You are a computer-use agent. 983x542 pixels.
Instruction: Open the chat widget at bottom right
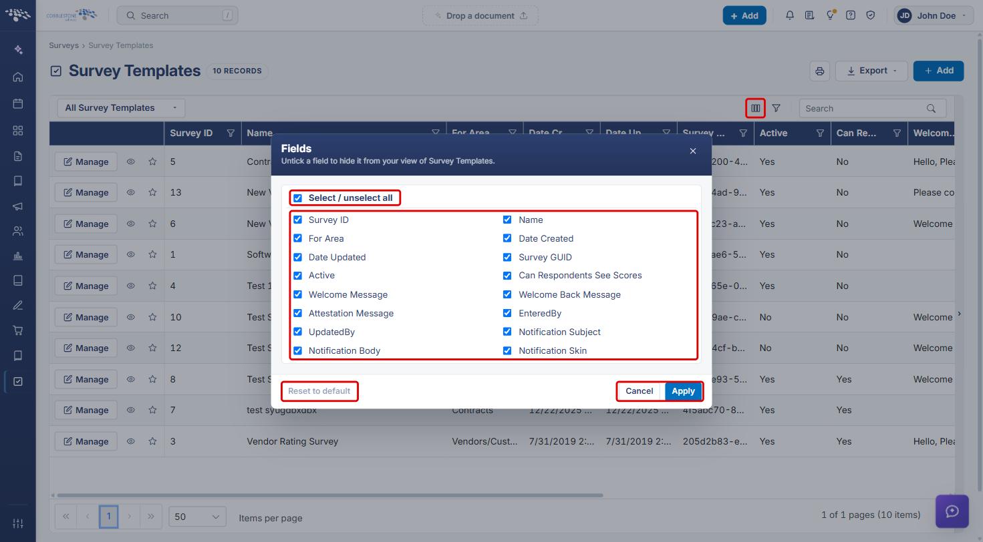coord(952,511)
